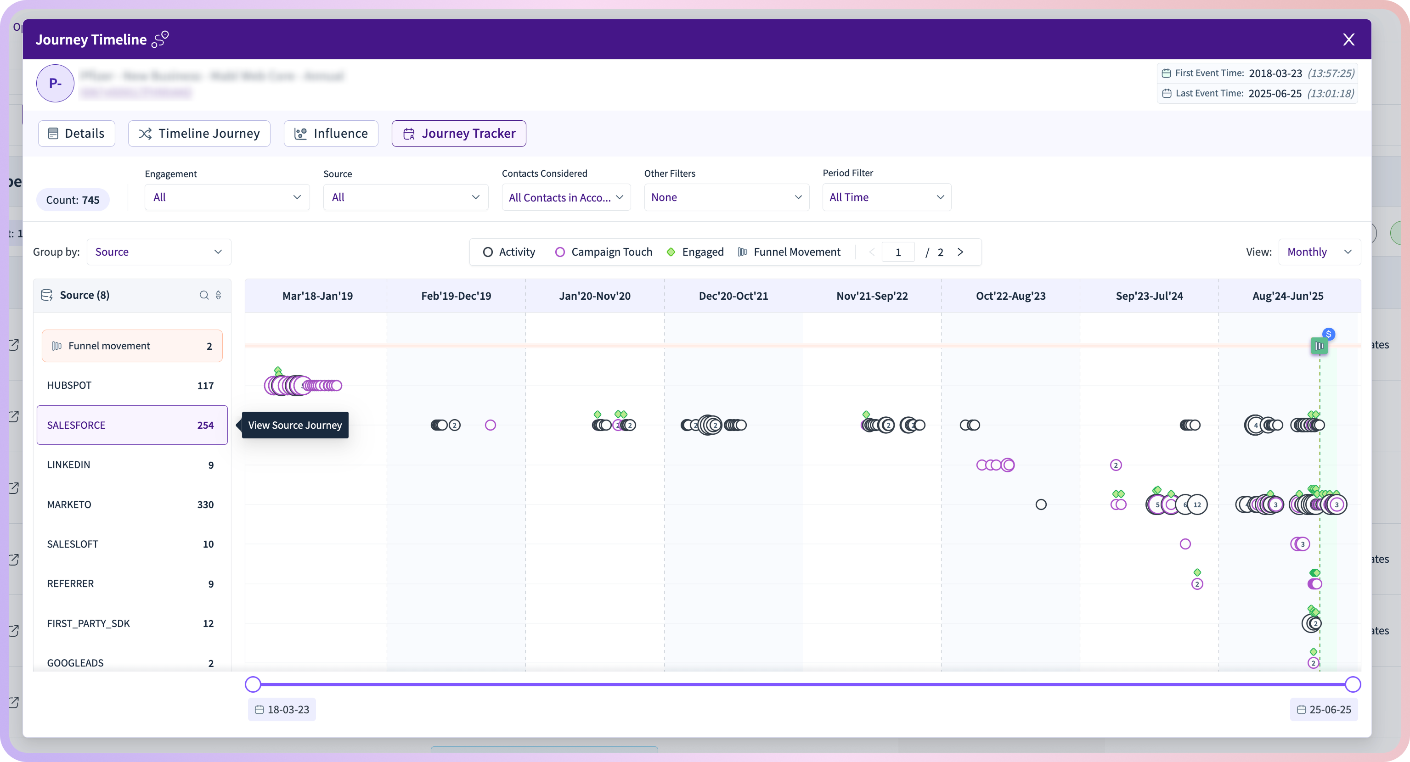The height and width of the screenshot is (762, 1410).
Task: Click the Last Event Time calendar icon
Action: click(1167, 94)
